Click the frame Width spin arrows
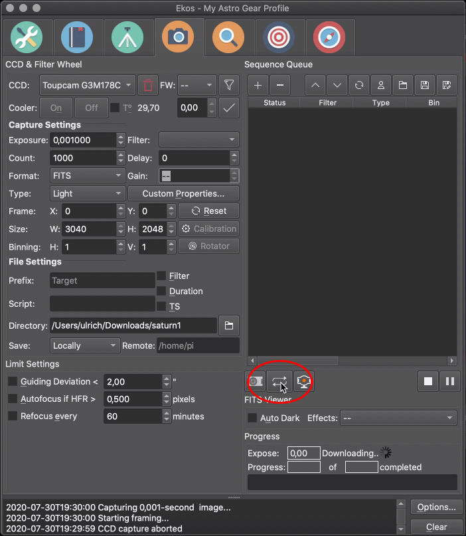The height and width of the screenshot is (536, 466). 121,229
